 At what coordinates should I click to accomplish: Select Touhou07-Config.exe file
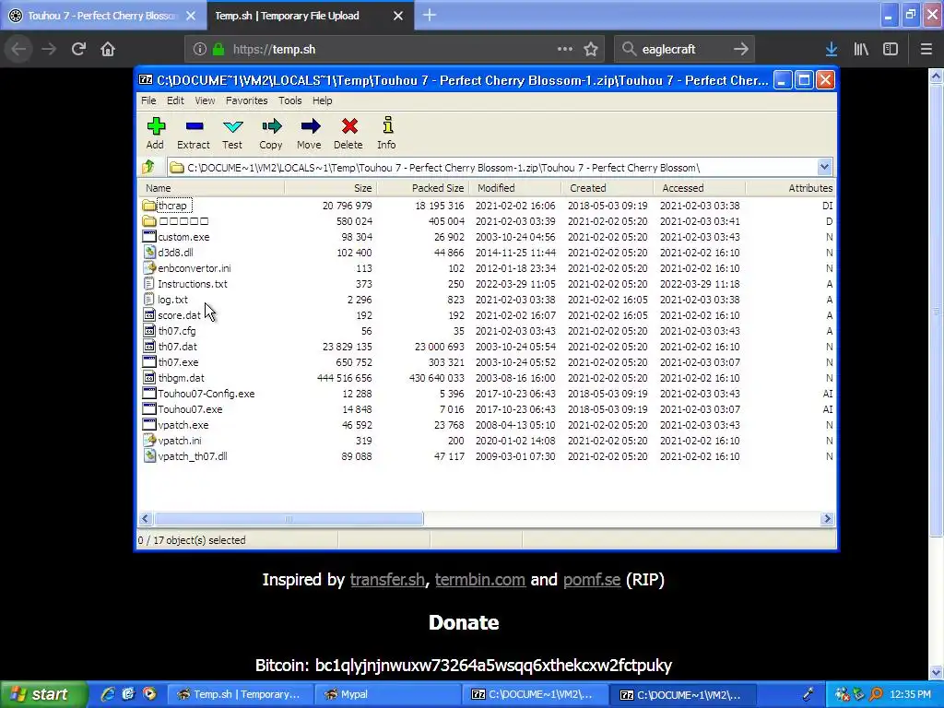(206, 393)
